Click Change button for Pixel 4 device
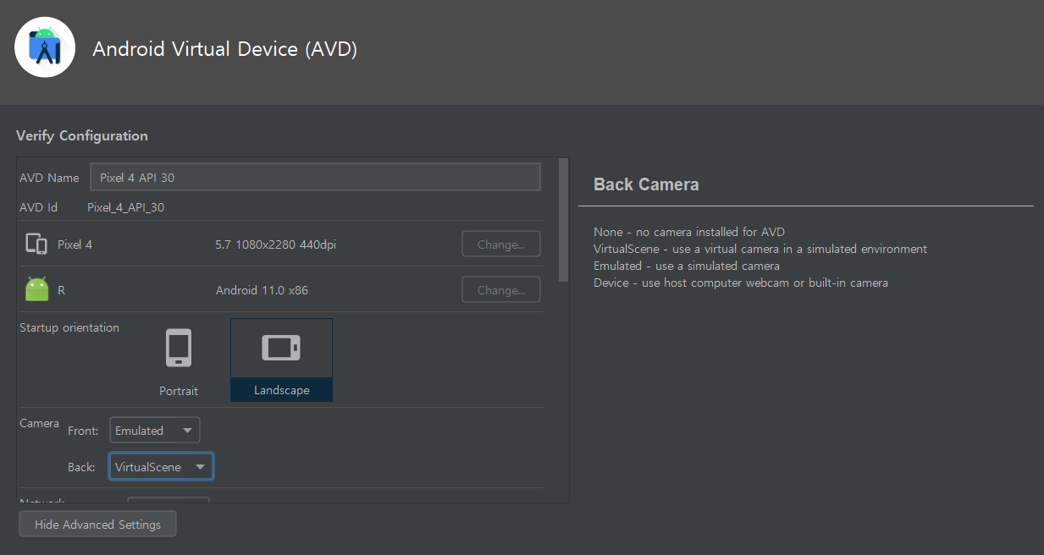 tap(501, 245)
